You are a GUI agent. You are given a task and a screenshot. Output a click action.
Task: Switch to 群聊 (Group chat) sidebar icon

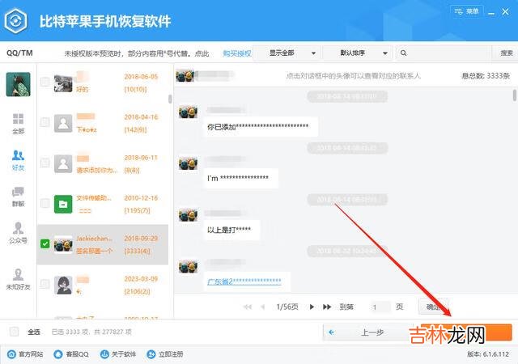click(x=18, y=196)
